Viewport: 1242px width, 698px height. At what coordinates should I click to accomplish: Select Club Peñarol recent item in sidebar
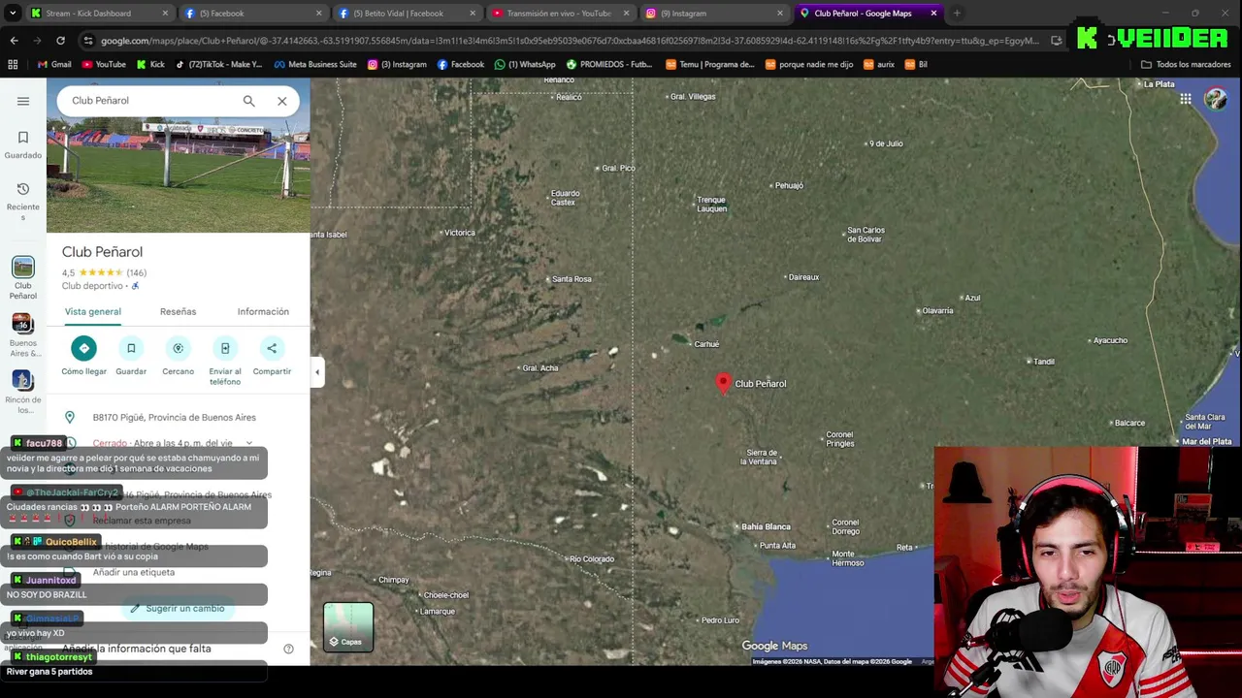point(23,277)
